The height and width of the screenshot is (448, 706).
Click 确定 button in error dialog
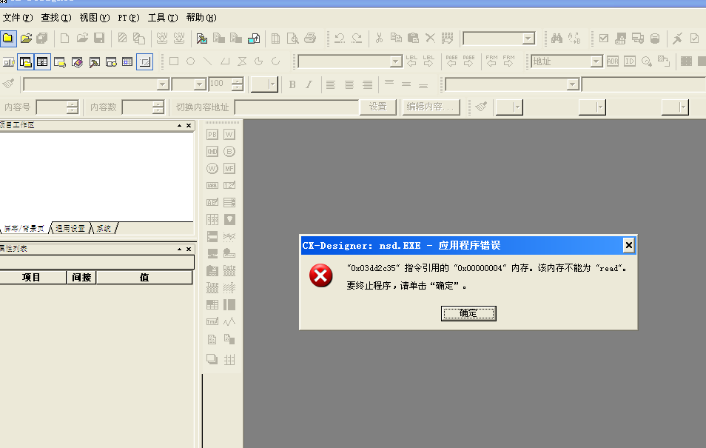tap(468, 313)
